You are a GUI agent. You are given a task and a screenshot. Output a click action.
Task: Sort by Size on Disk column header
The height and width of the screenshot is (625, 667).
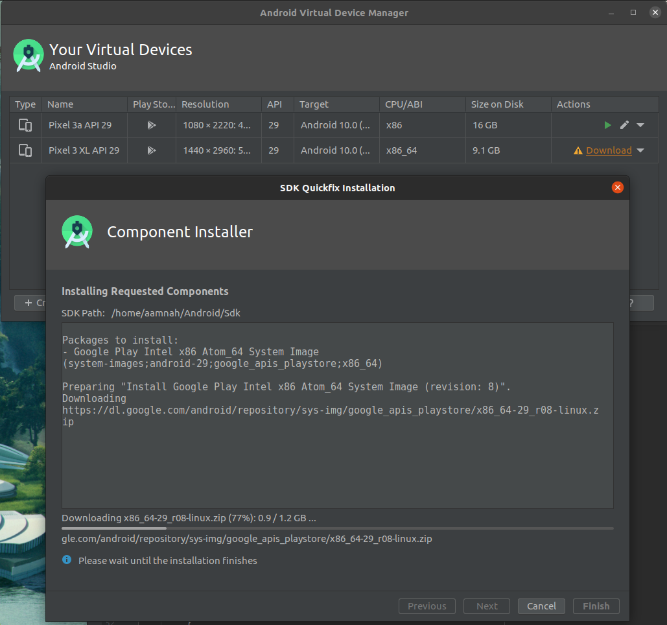pos(508,104)
